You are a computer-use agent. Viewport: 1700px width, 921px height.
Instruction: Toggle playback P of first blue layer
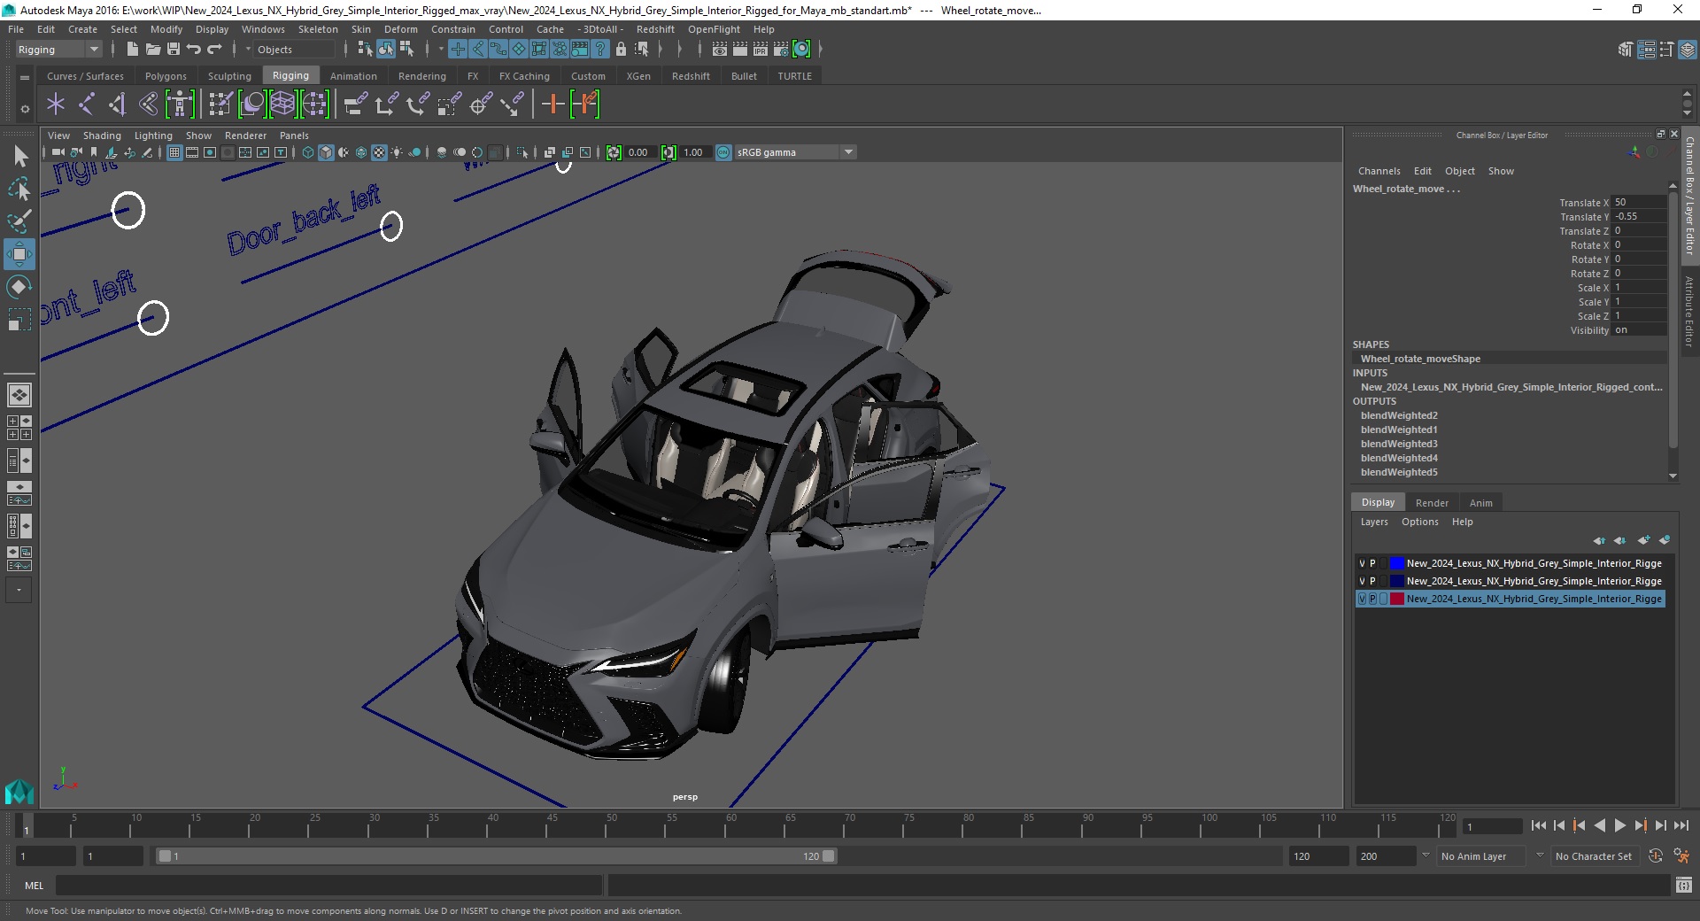(1372, 563)
